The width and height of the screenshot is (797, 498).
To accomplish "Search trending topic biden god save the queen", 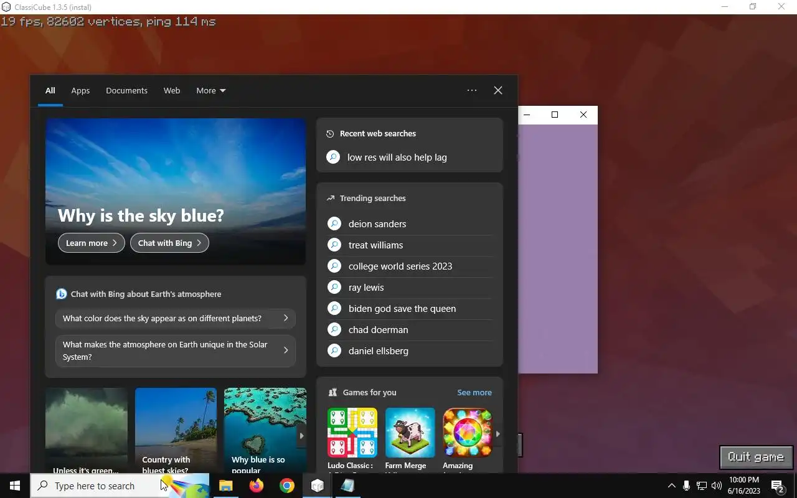I will [410, 308].
